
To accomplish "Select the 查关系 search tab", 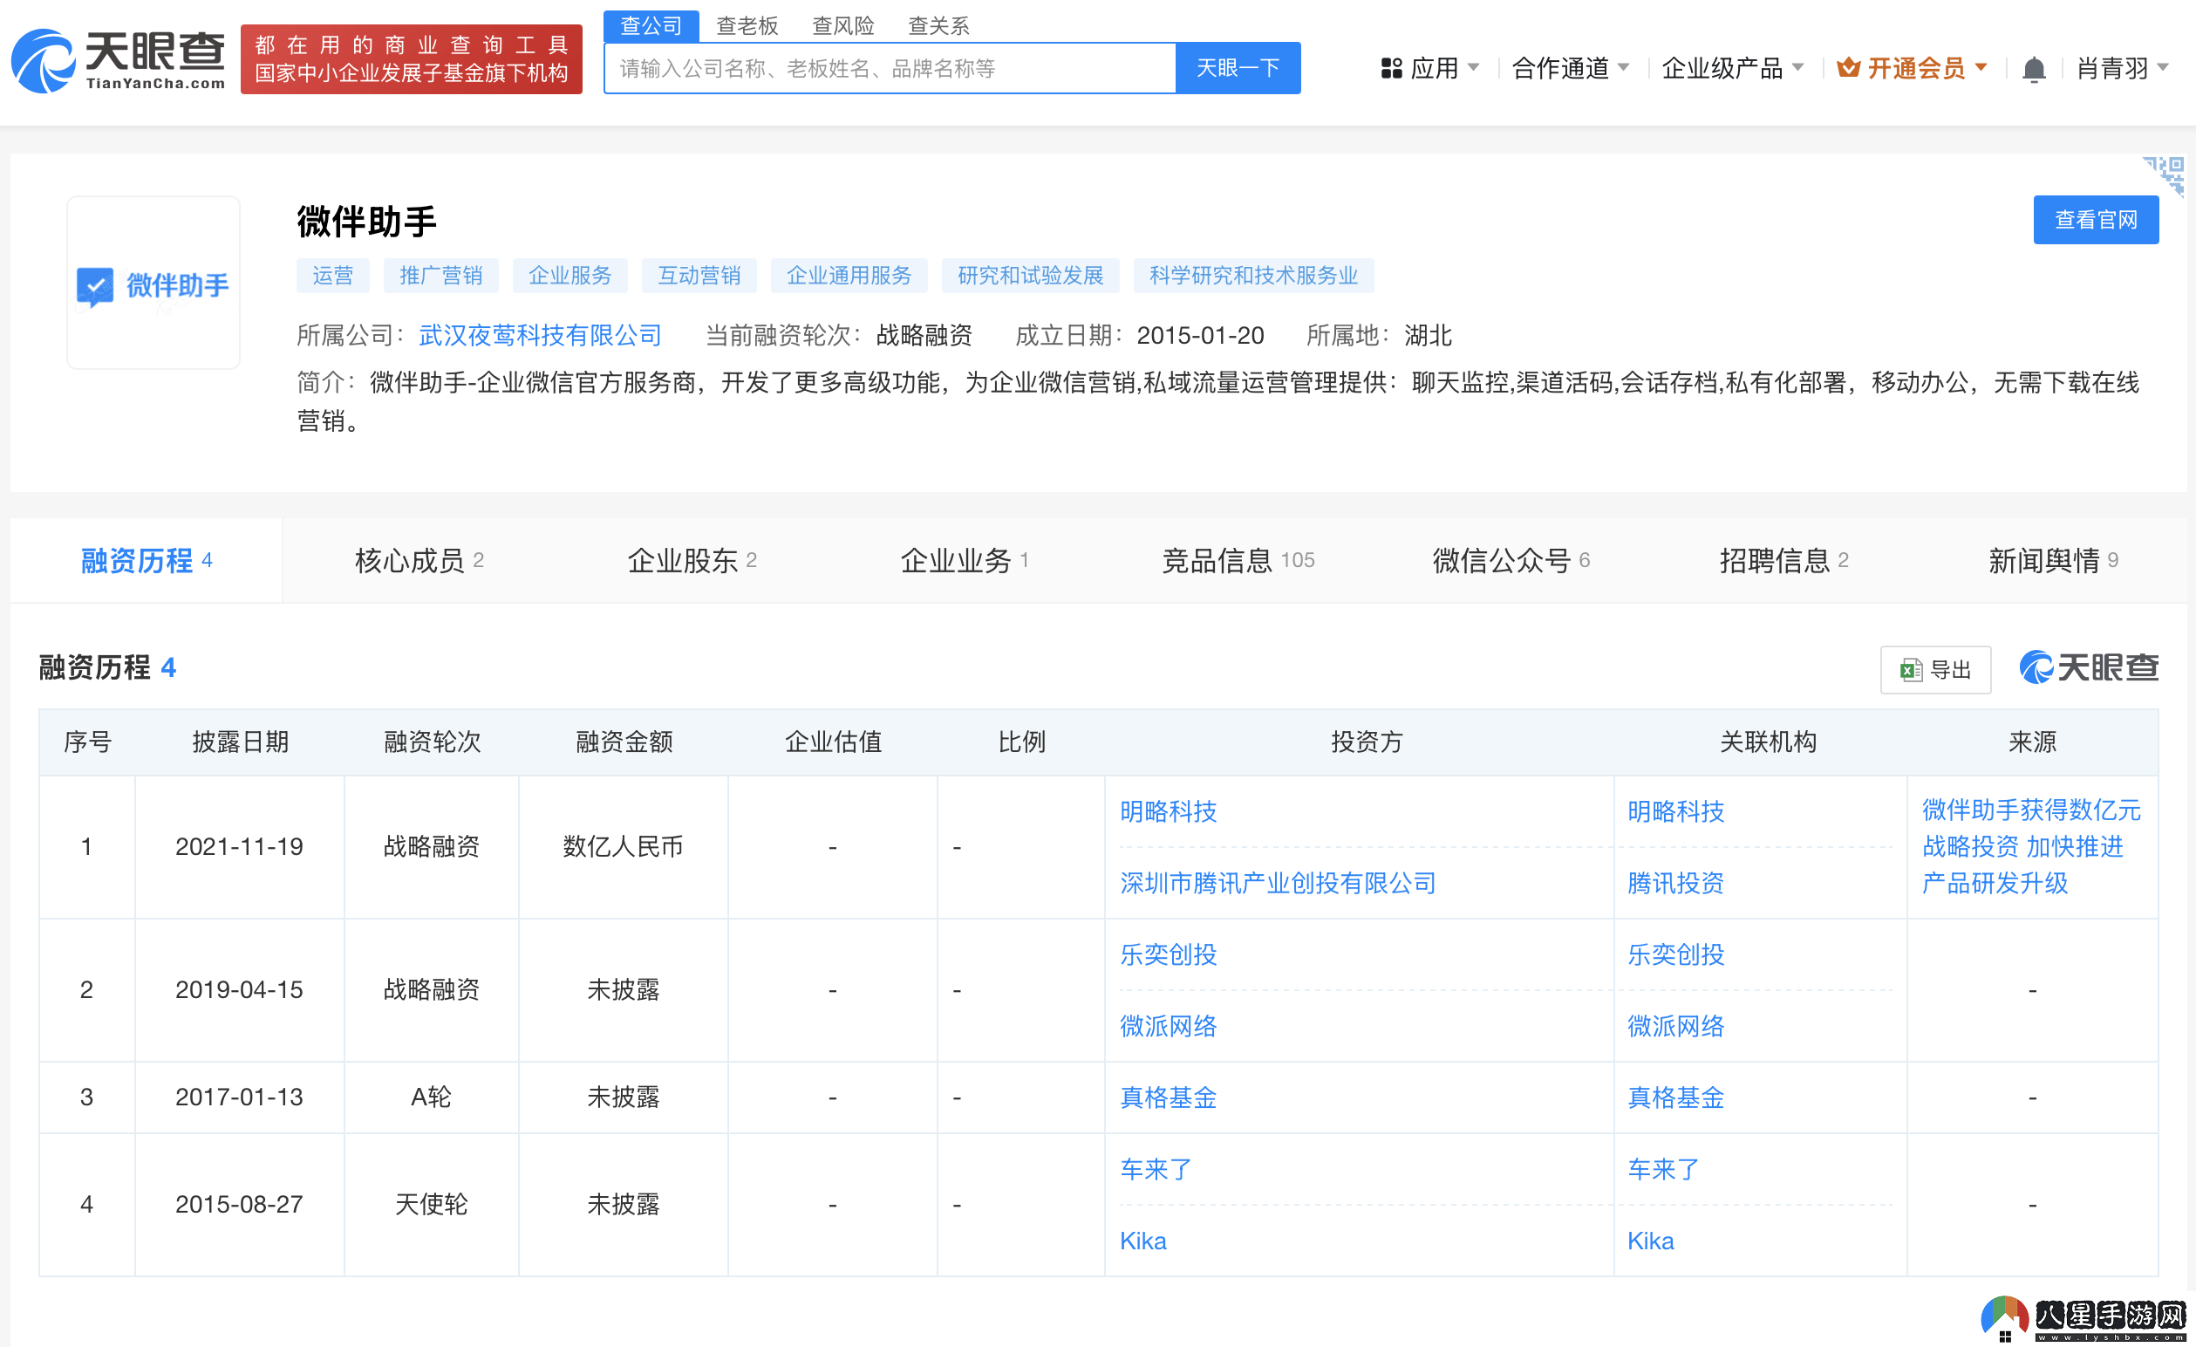I will click(938, 25).
